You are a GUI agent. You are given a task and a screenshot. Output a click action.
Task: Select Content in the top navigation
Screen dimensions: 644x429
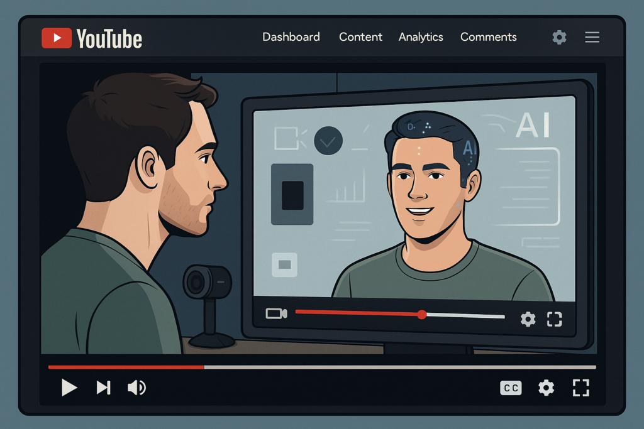360,37
